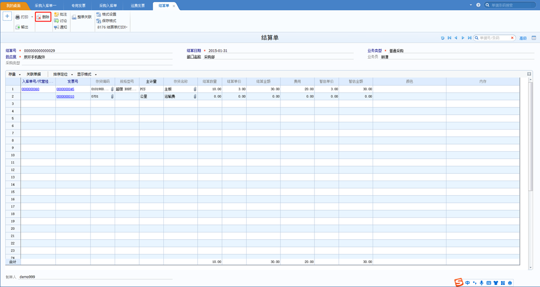Viewport: 540px width, 287px height.
Task: Open invoice link 0000000045
Action: (65, 89)
